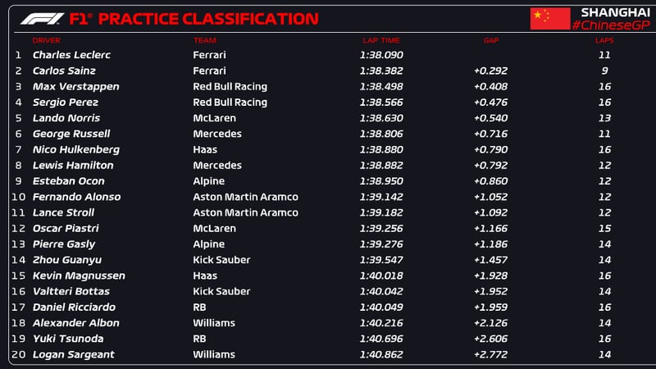Click the F1 logo in the header
Image resolution: width=656 pixels, height=369 pixels.
click(42, 18)
